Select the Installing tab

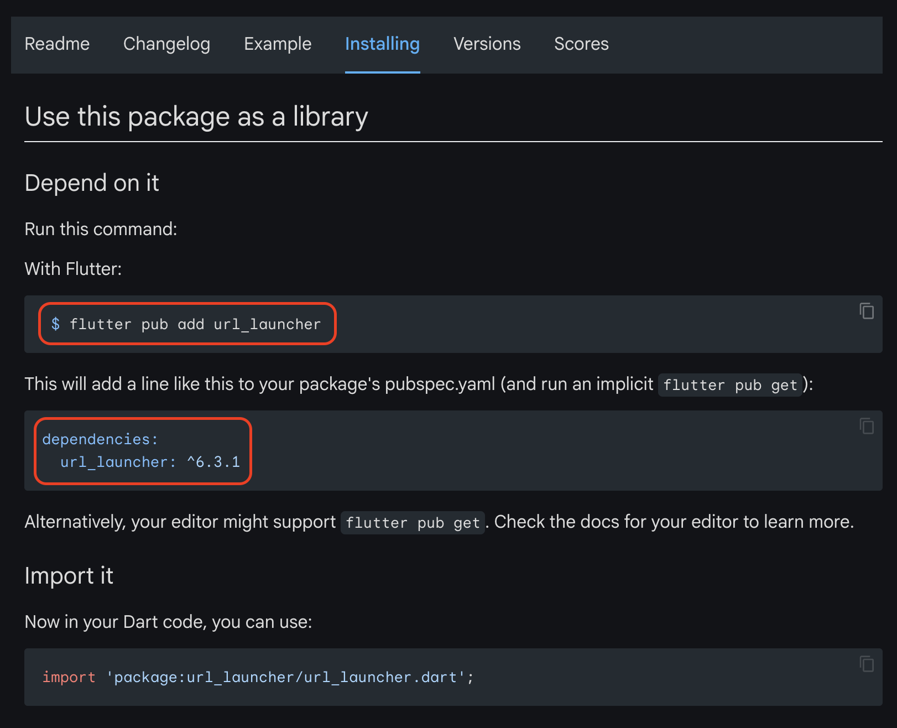click(382, 44)
